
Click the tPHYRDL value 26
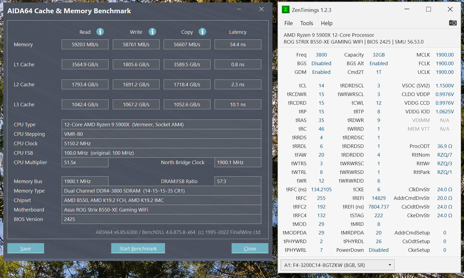coord(379,241)
